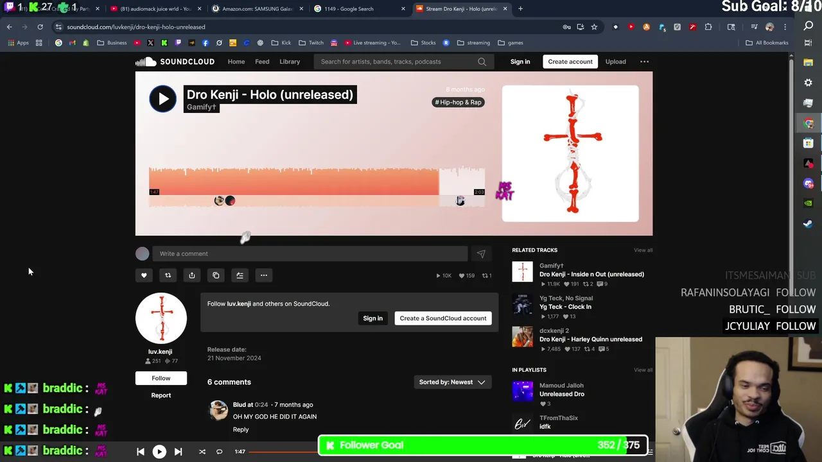Open Dro Kenji - Inside n Out related track
This screenshot has width=822, height=462.
591,274
